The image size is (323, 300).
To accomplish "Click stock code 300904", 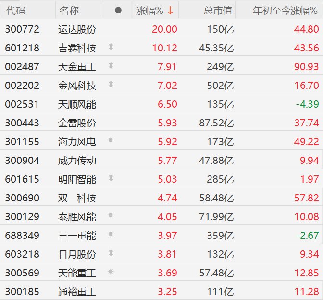I will click(x=22, y=161).
